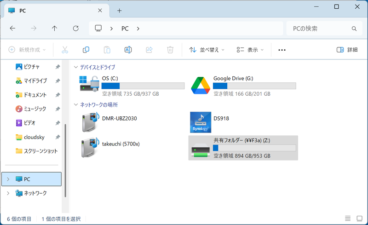Click the Forward navigation arrow
The width and height of the screenshot is (368, 225).
tap(34, 29)
